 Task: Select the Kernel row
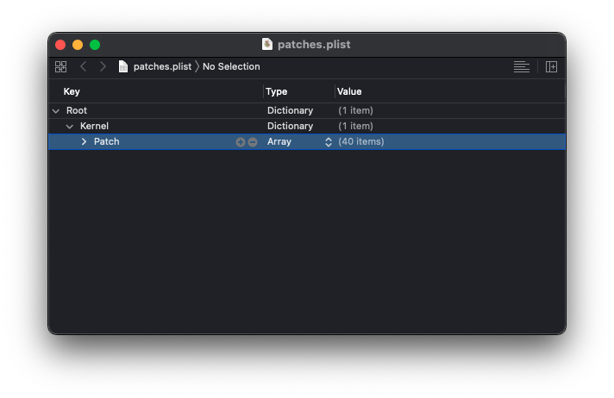(164, 127)
